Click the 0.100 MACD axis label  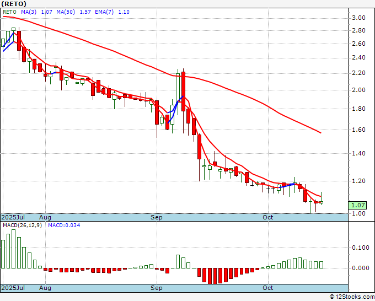[361, 248]
